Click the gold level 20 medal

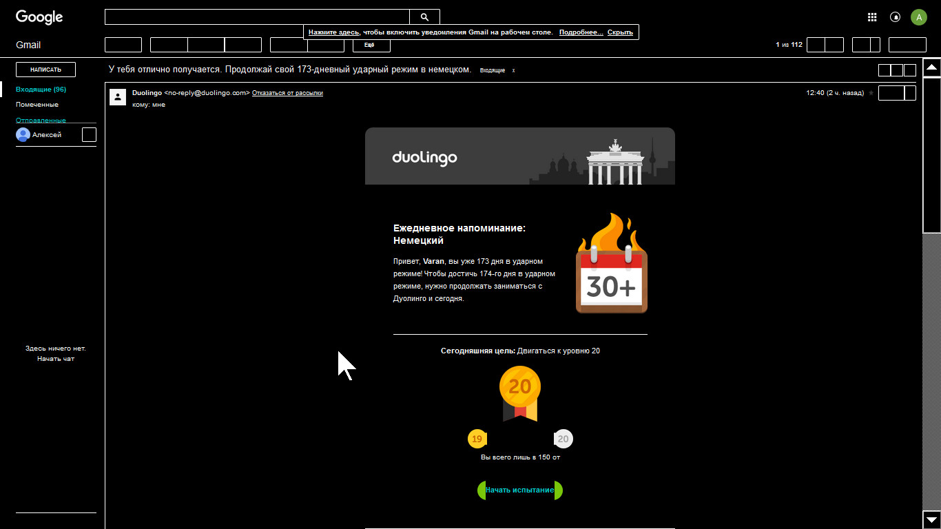click(x=520, y=393)
